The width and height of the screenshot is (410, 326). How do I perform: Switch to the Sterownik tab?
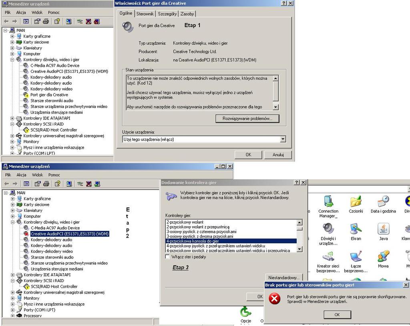coord(145,14)
